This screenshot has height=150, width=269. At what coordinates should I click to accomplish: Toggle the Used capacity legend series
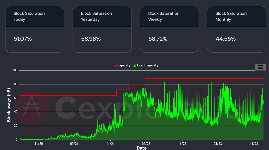[146, 65]
